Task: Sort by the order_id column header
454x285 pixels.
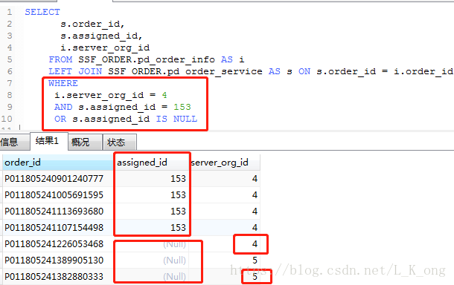Action: point(58,163)
